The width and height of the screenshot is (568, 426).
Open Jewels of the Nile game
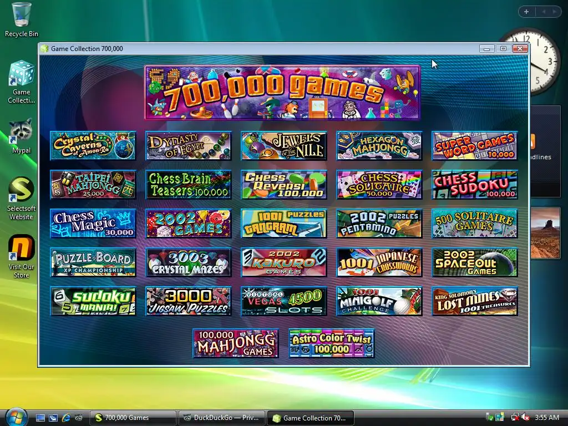click(283, 146)
